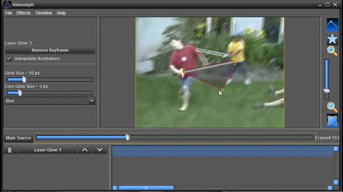Open the Effects menu
Viewport: 343px width, 192px height.
point(23,13)
